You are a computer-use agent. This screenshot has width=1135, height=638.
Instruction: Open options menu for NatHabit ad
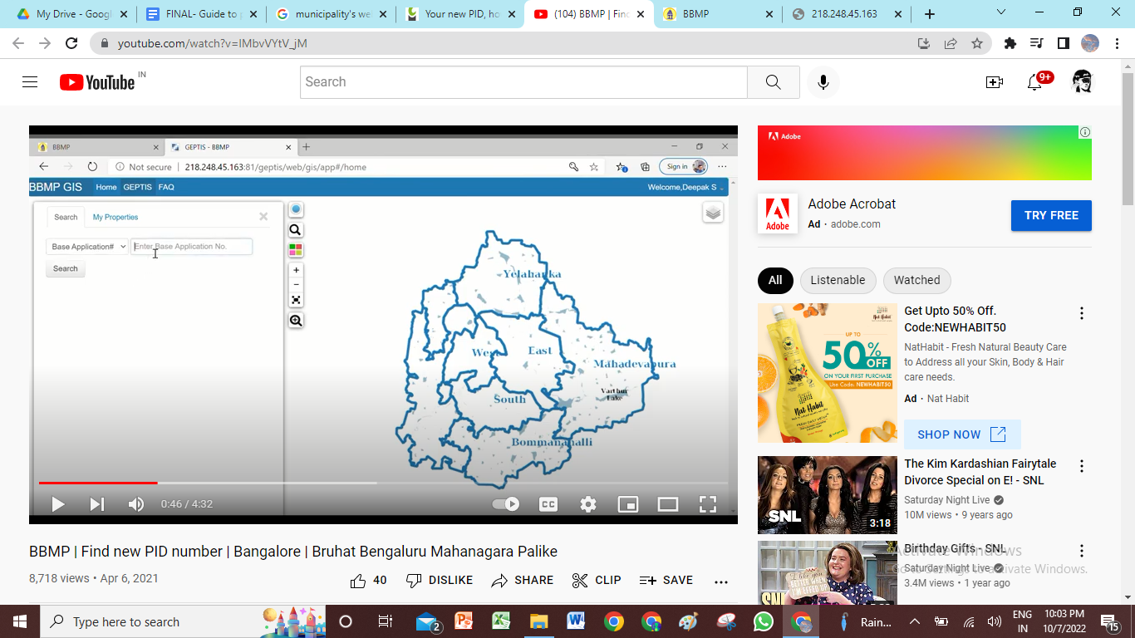tap(1082, 313)
